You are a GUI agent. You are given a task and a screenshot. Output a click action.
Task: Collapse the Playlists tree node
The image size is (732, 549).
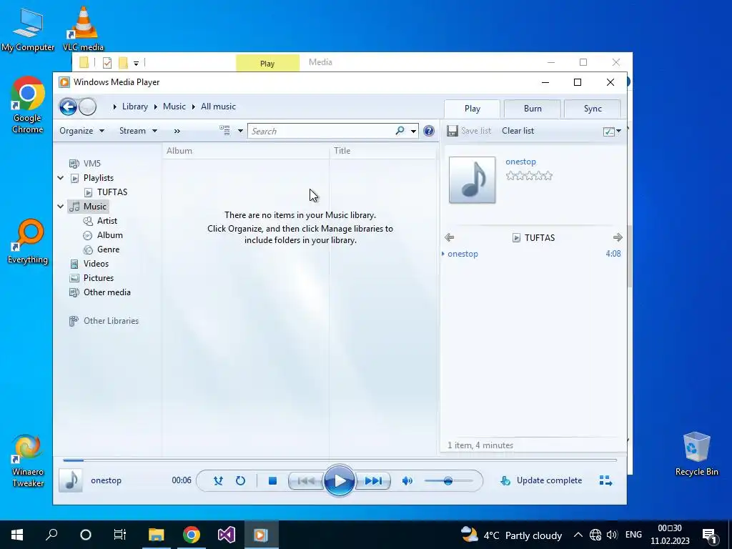pos(61,178)
